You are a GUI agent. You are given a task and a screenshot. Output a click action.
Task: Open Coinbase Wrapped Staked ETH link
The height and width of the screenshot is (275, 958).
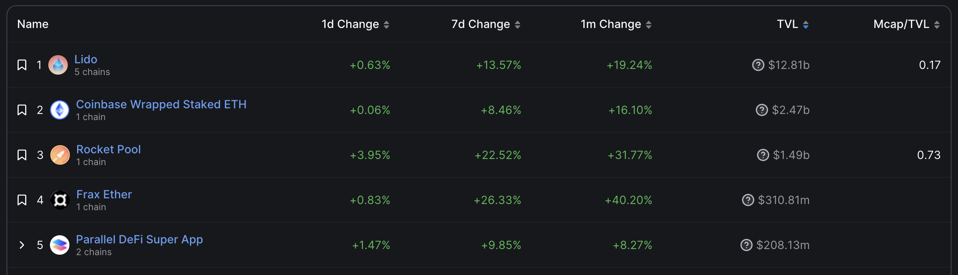click(x=161, y=104)
